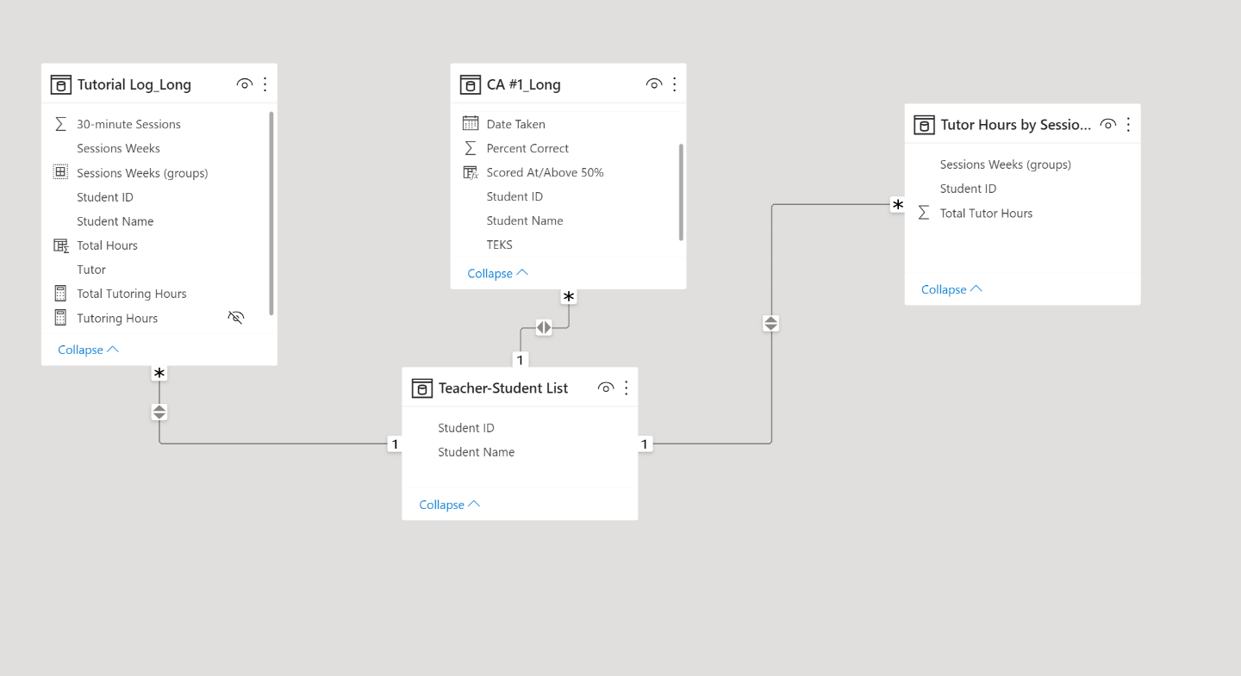Click the Scored At/Above 50% column icon
This screenshot has width=1241, height=676.
(x=471, y=172)
